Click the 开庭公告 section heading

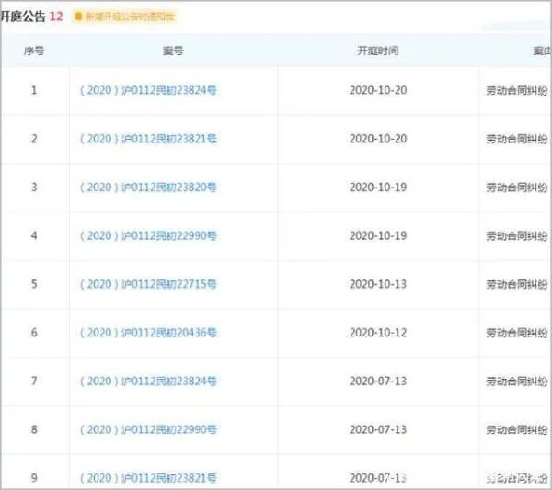pyautogui.click(x=23, y=17)
